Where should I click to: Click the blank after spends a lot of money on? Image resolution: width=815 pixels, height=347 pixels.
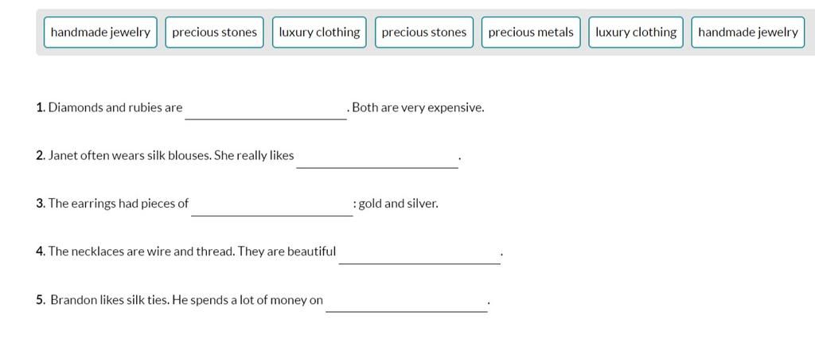click(407, 302)
